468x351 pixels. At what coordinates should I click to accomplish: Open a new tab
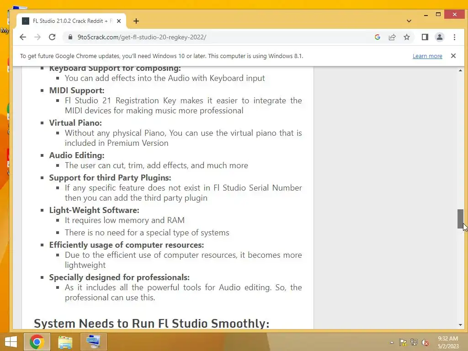[136, 21]
